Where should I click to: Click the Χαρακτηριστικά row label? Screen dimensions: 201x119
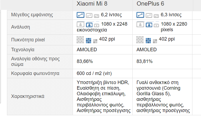(28, 96)
